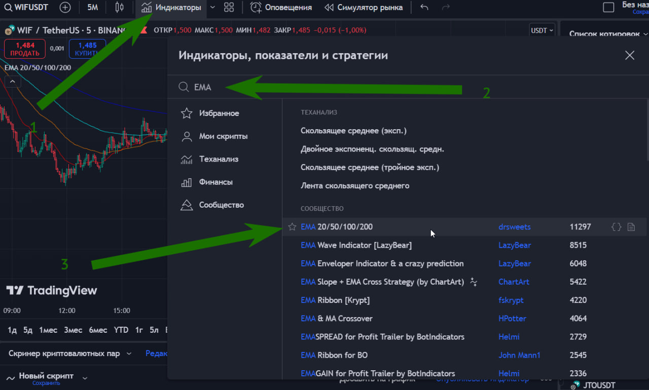The height and width of the screenshot is (390, 649).
Task: Click the compare symbol plus icon
Action: click(65, 8)
